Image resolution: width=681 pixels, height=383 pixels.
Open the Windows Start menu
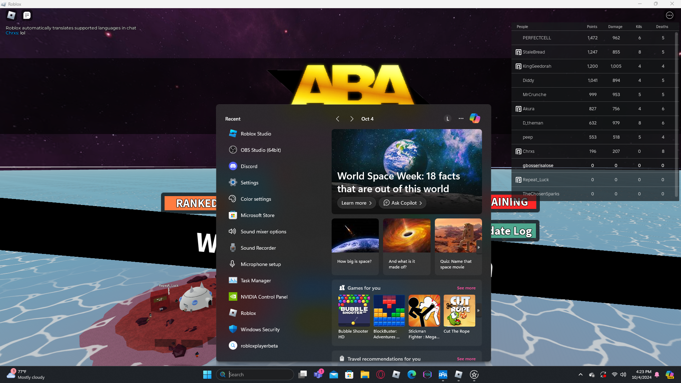207,374
